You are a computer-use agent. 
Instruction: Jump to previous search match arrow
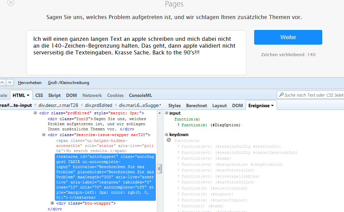point(2,83)
